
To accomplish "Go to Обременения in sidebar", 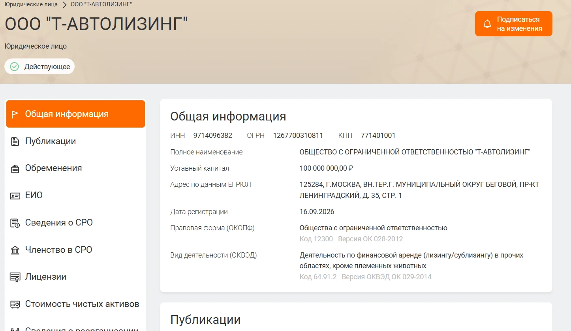I will [75, 168].
